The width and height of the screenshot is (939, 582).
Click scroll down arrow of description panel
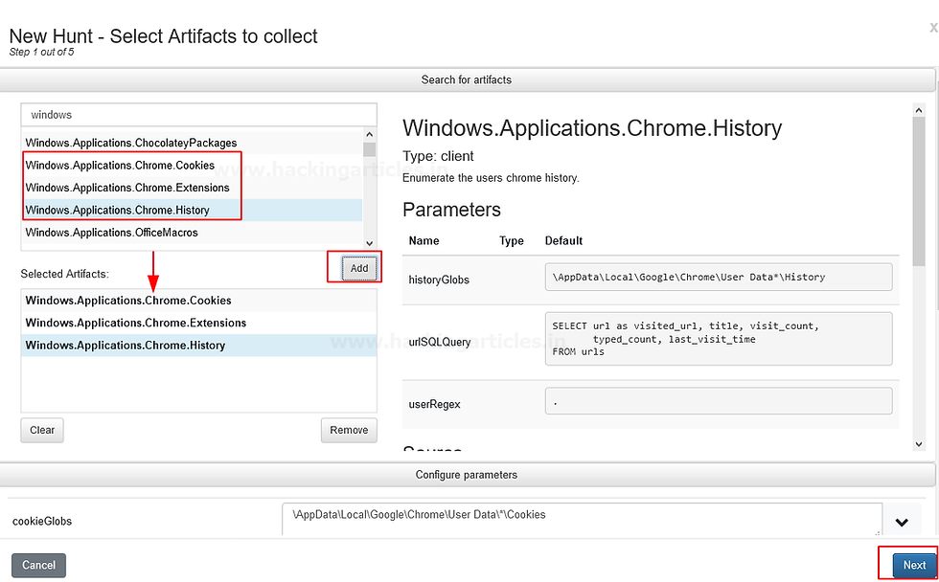coord(919,443)
